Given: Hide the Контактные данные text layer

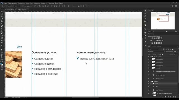Looking at the screenshot, I should click(x=149, y=75).
